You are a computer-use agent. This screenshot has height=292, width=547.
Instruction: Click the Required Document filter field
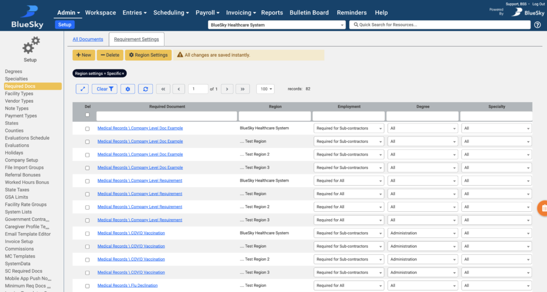pyautogui.click(x=166, y=116)
